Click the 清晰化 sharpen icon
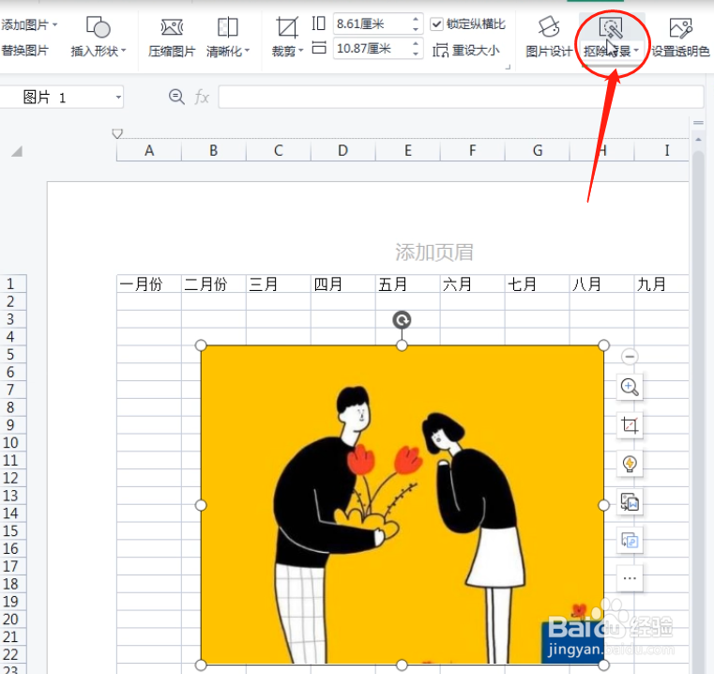The width and height of the screenshot is (714, 674). tap(227, 27)
